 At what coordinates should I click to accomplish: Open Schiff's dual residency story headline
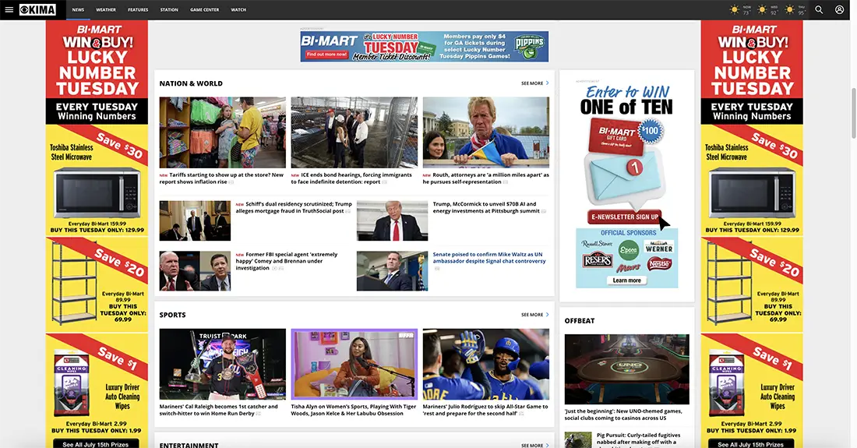pos(294,207)
